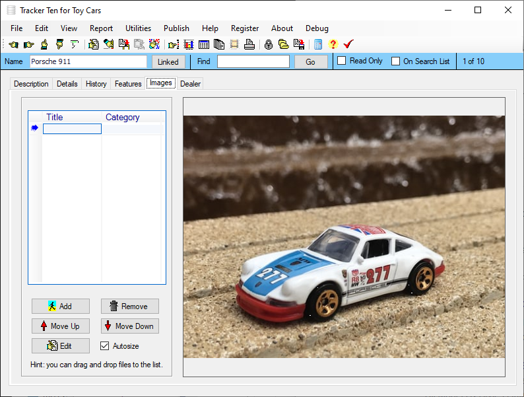Click the calendar grid toolbar icon

tap(204, 45)
